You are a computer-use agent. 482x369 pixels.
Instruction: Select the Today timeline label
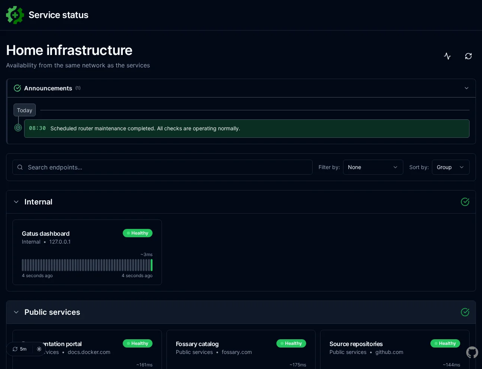pyautogui.click(x=24, y=110)
